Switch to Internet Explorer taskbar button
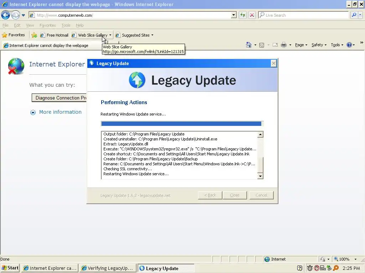Image resolution: width=365 pixels, height=273 pixels. (x=50, y=268)
